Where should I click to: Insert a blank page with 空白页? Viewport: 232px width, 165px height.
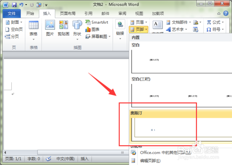[14, 30]
